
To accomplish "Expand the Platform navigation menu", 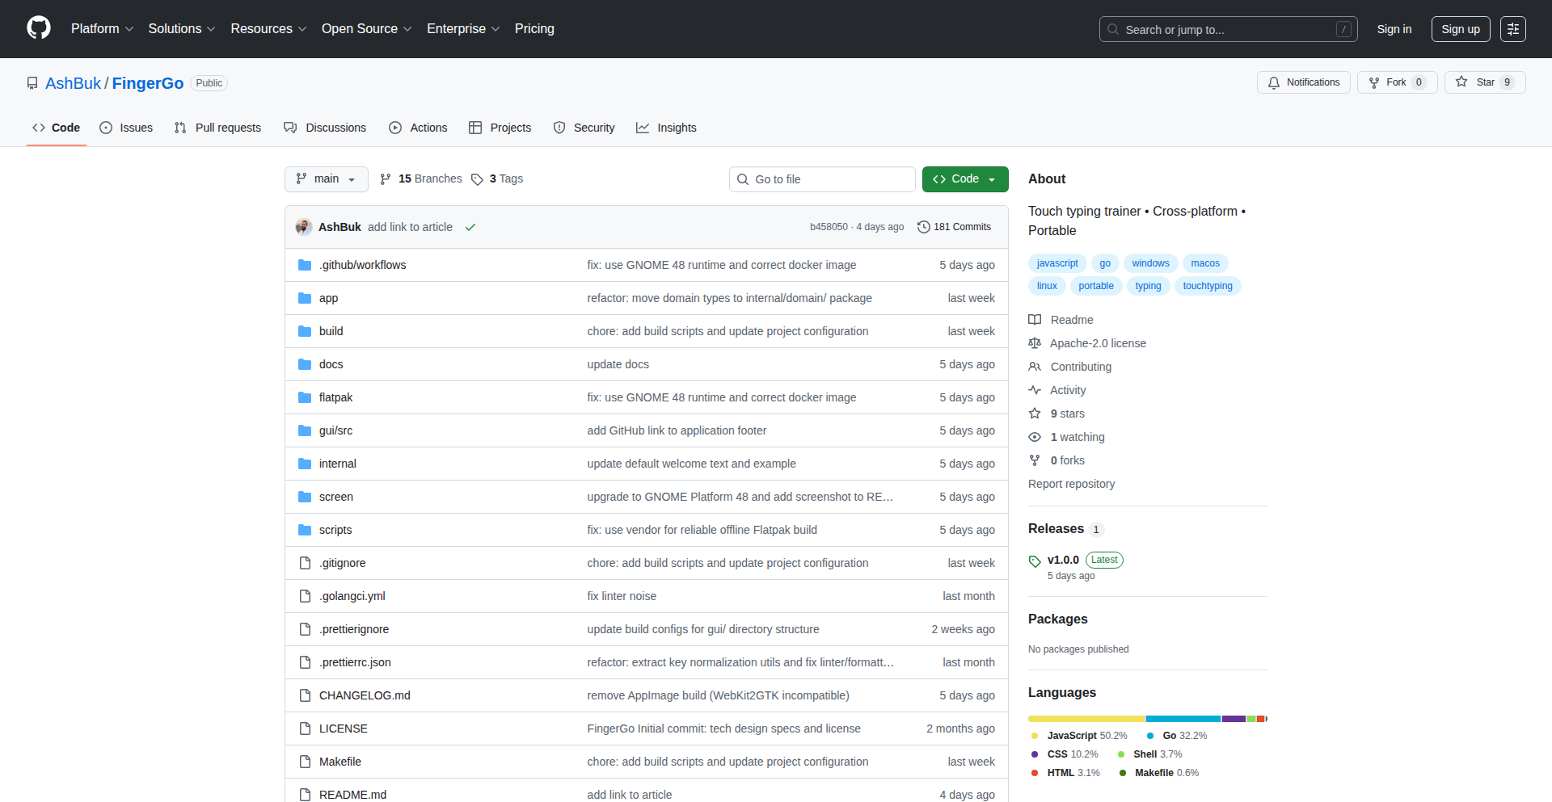I will 102,29.
